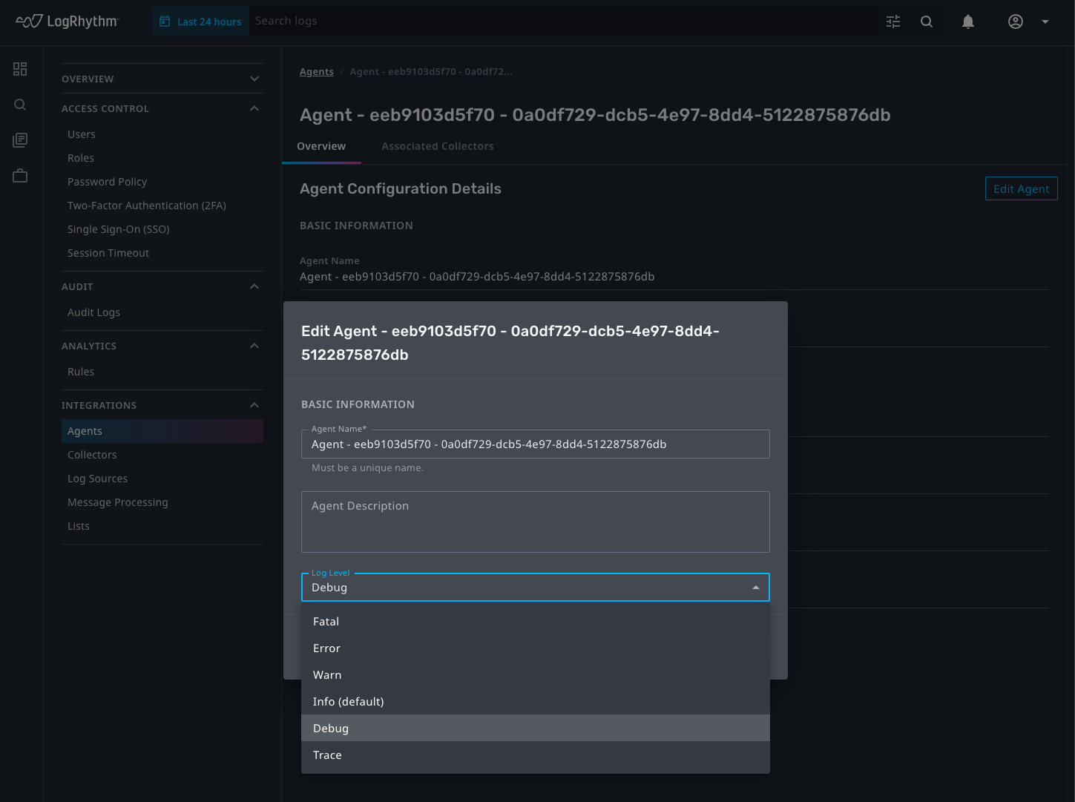Select Error log level
The height and width of the screenshot is (802, 1075).
[536, 648]
